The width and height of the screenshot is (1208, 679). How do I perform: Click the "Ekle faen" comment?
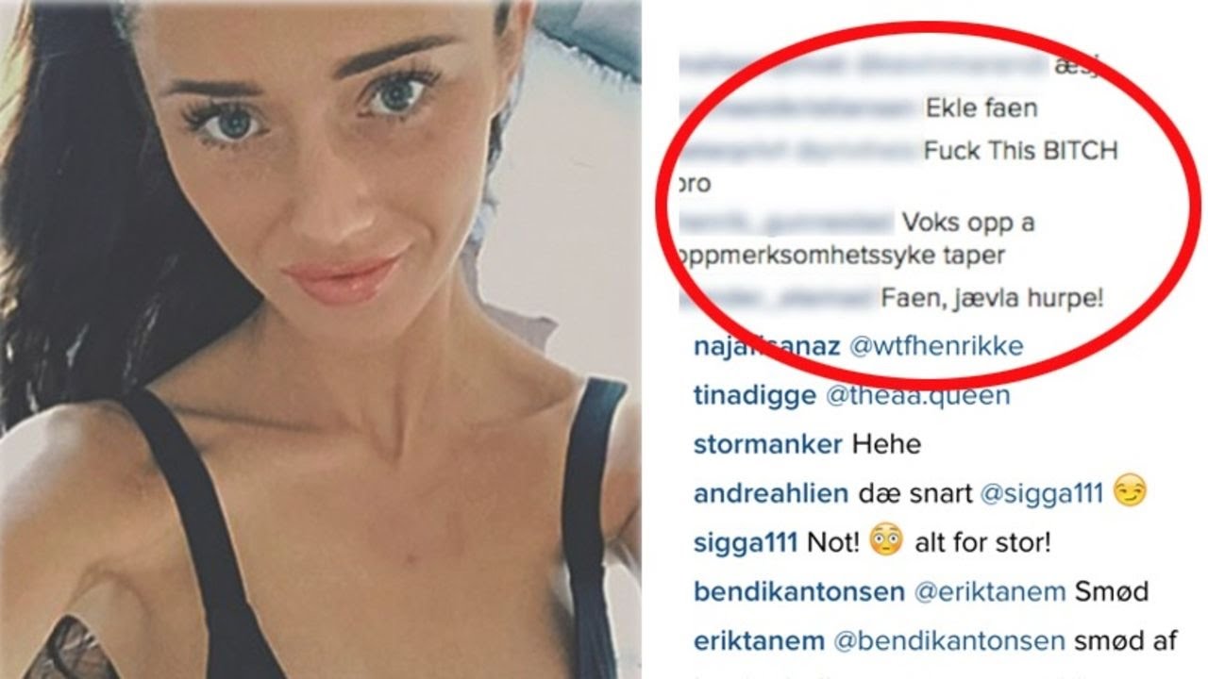[x=981, y=108]
